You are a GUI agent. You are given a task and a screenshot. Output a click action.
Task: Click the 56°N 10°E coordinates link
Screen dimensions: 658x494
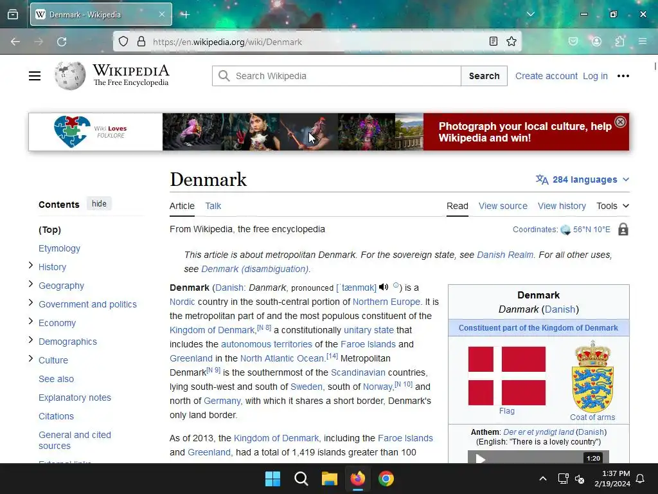(592, 230)
